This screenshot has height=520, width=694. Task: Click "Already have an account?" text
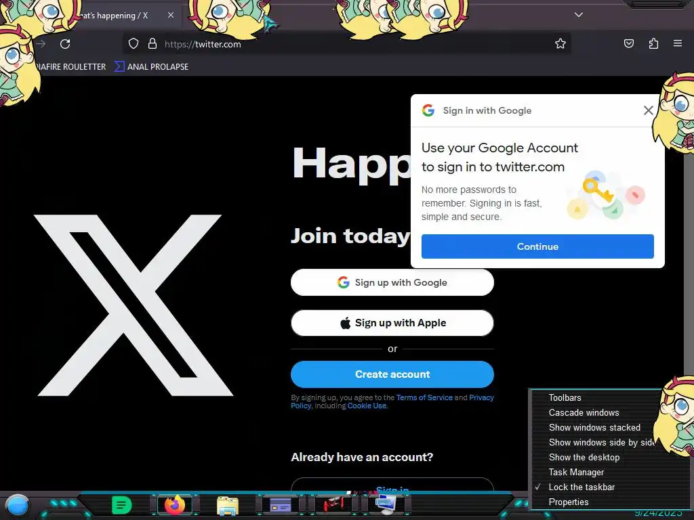(362, 457)
